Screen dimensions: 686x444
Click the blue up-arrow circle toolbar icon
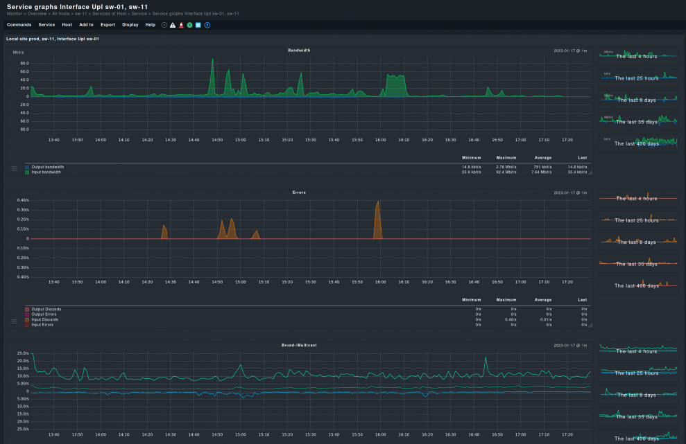coord(207,25)
